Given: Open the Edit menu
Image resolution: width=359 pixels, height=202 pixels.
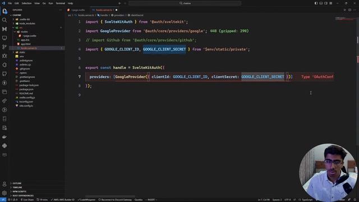Looking at the screenshot, I should (x=17, y=3).
